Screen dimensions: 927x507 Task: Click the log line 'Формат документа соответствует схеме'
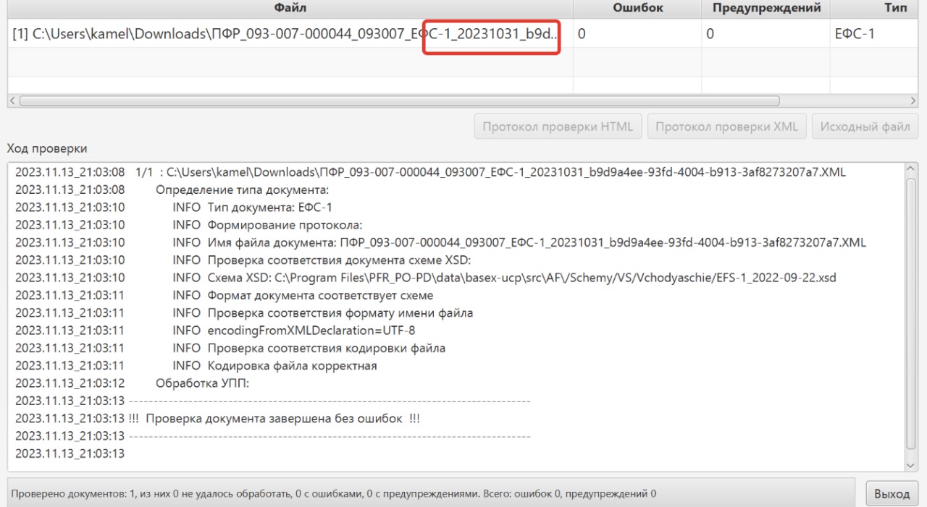tap(320, 295)
